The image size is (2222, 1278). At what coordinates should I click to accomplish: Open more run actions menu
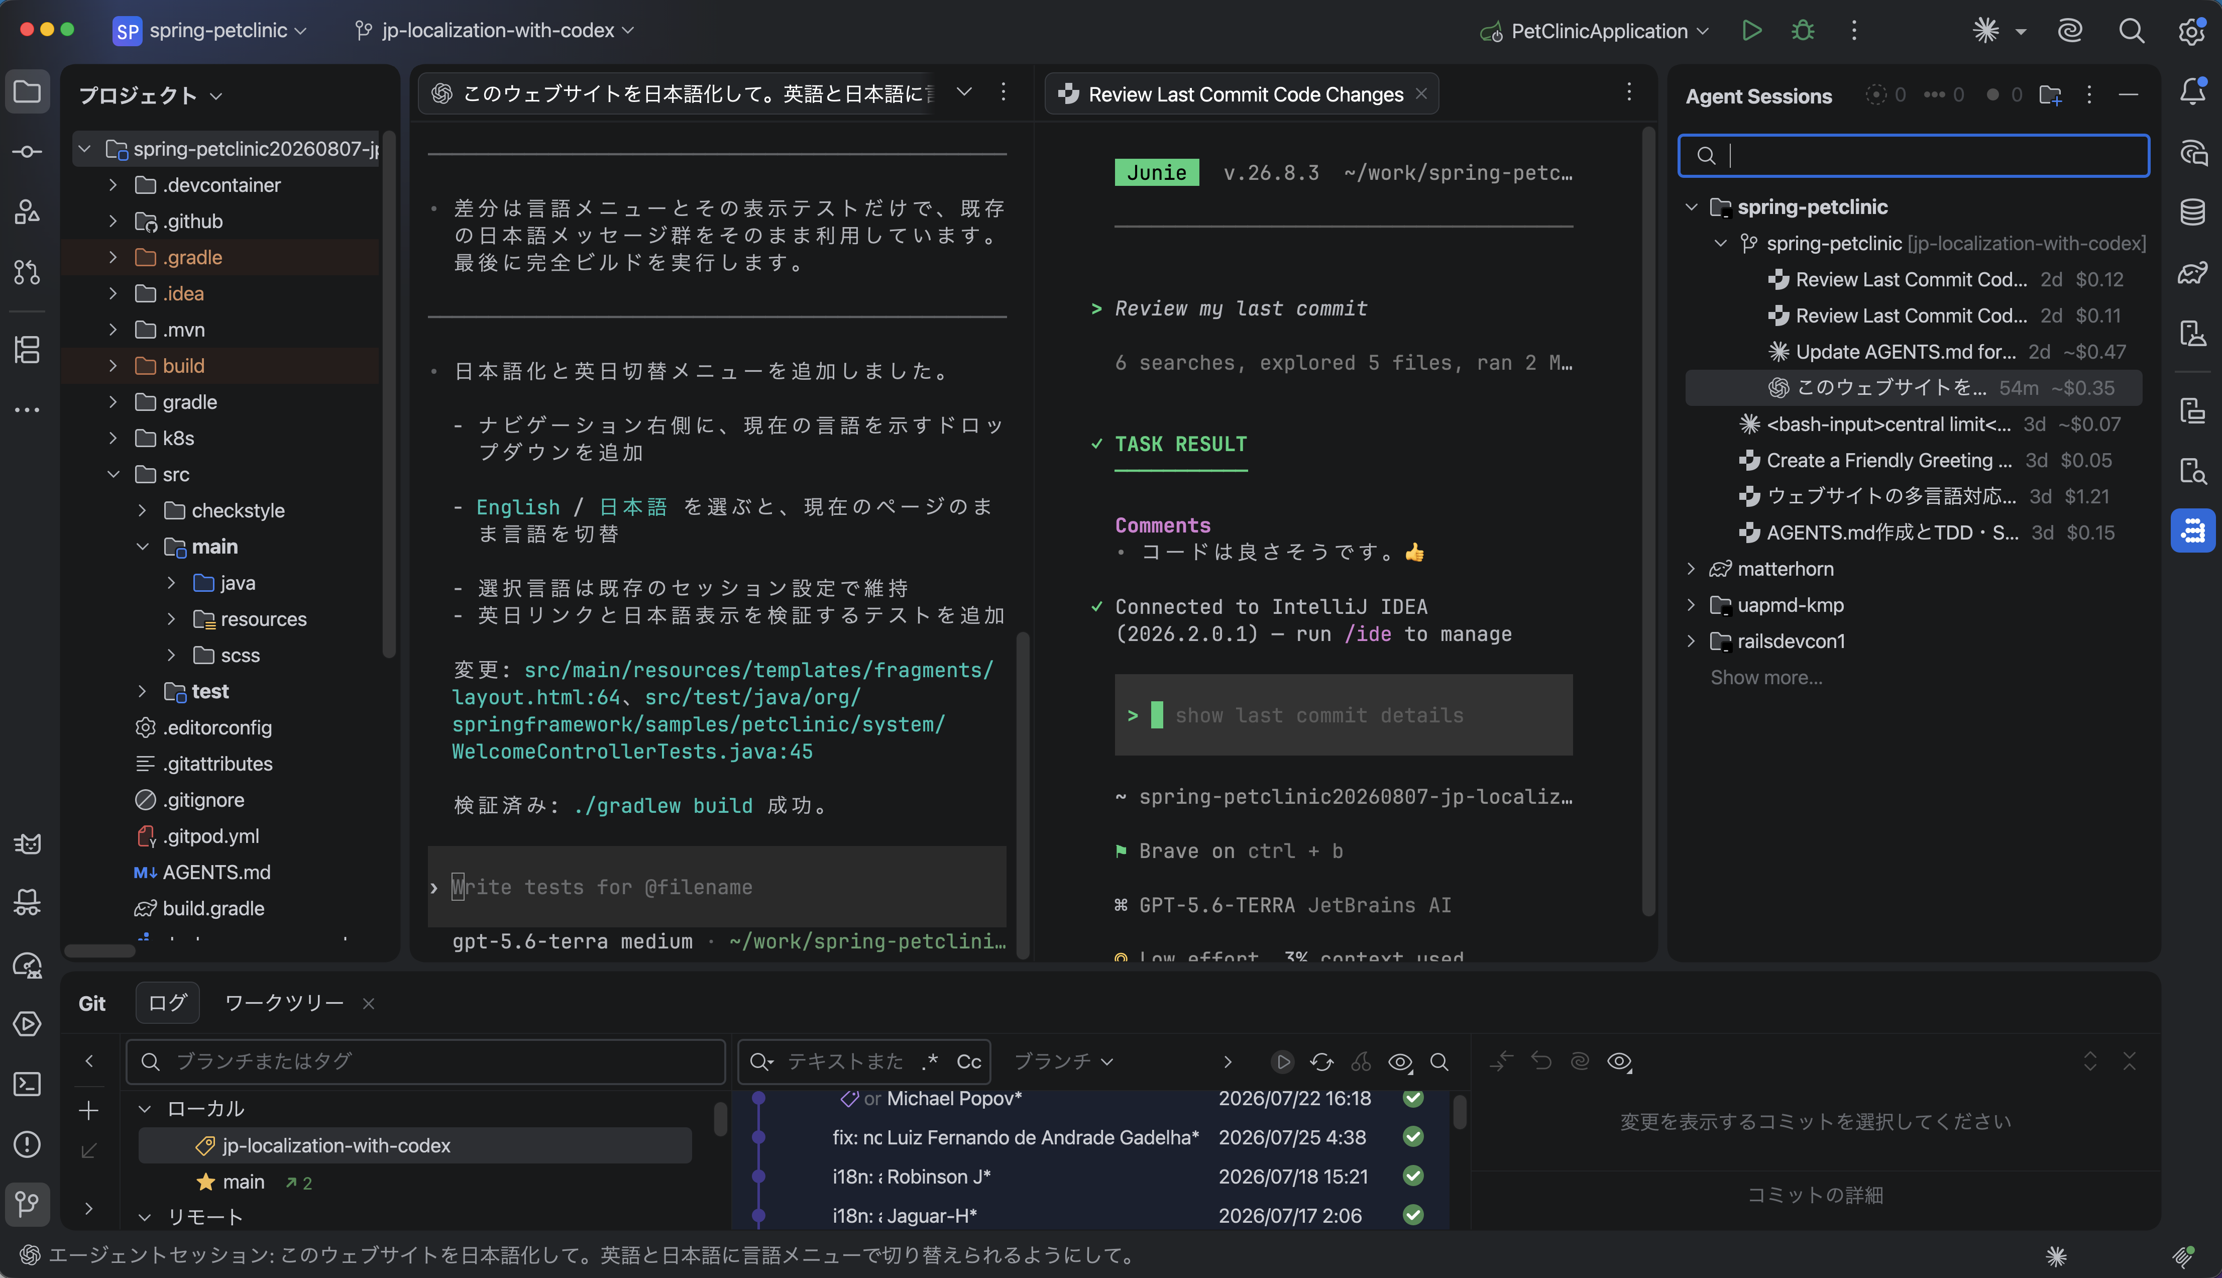click(x=1853, y=31)
